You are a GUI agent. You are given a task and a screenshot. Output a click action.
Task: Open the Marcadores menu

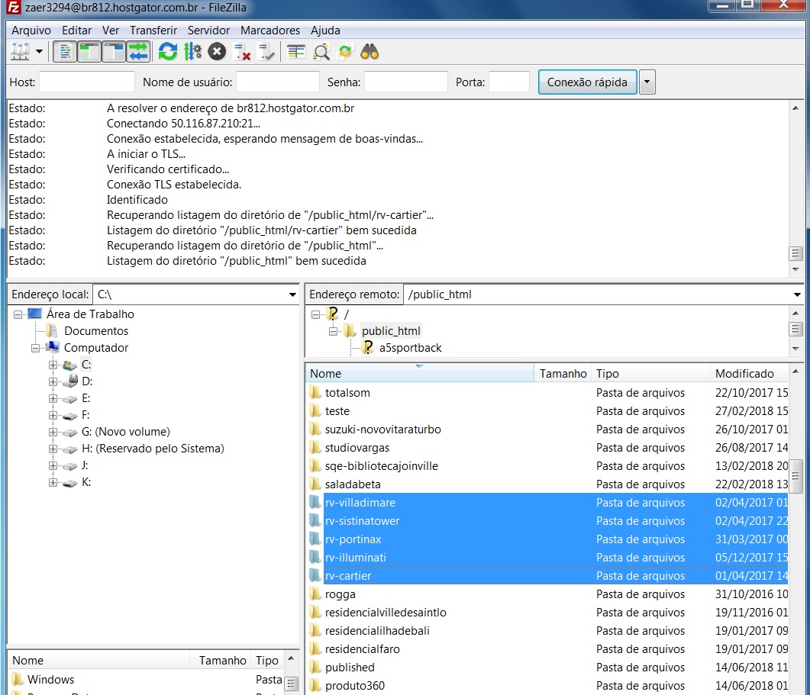(270, 31)
